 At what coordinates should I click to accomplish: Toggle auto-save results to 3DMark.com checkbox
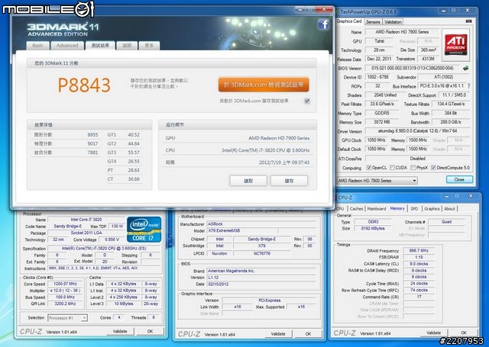click(x=307, y=101)
